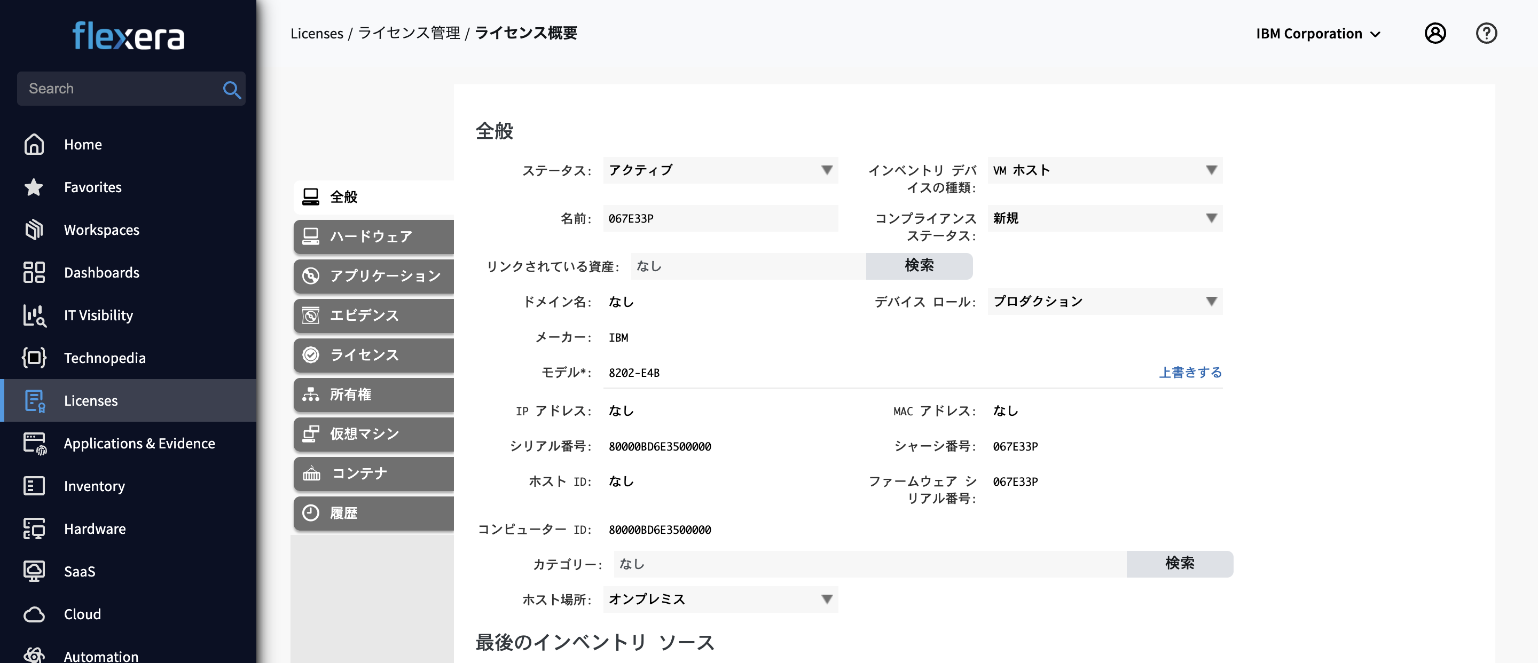
Task: Click the 名前 input containing 067E33P
Action: (719, 218)
